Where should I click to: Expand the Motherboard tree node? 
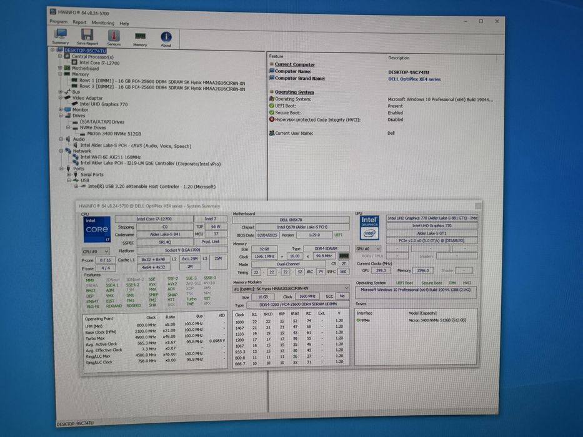(60, 69)
